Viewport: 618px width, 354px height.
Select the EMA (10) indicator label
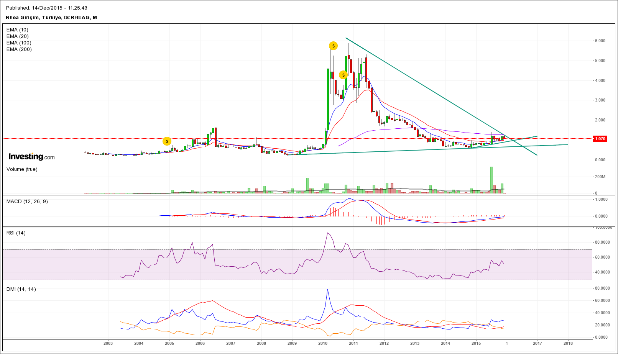(x=17, y=30)
